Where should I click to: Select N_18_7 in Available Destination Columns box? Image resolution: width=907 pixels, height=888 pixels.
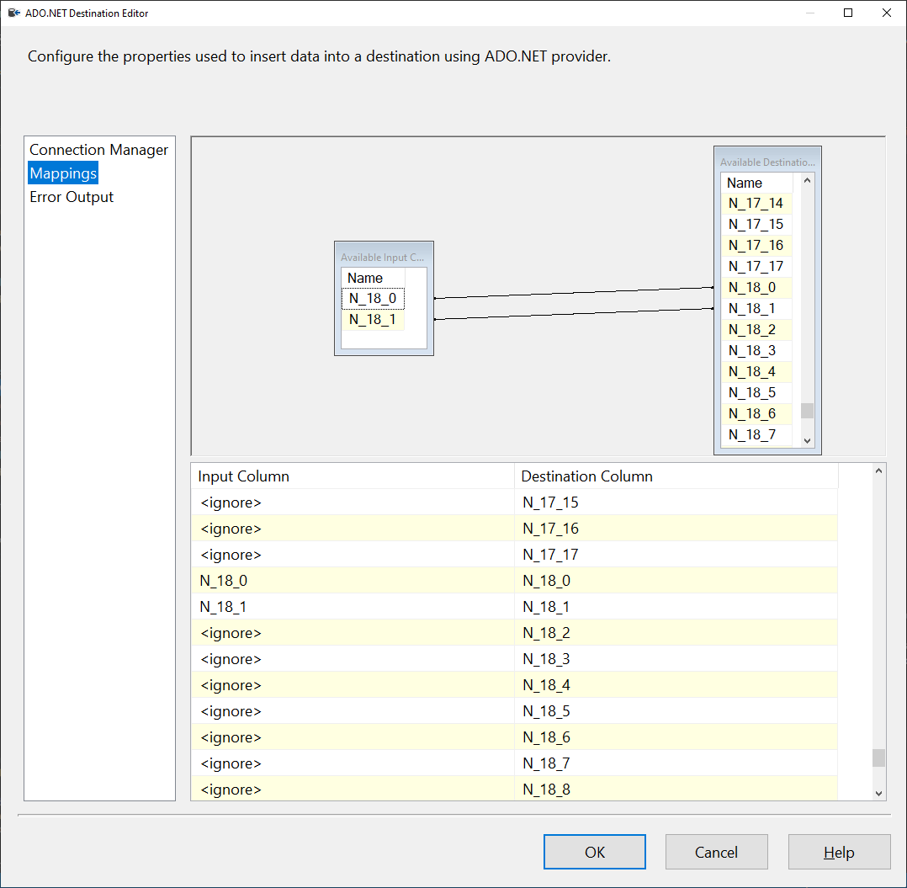(x=756, y=434)
